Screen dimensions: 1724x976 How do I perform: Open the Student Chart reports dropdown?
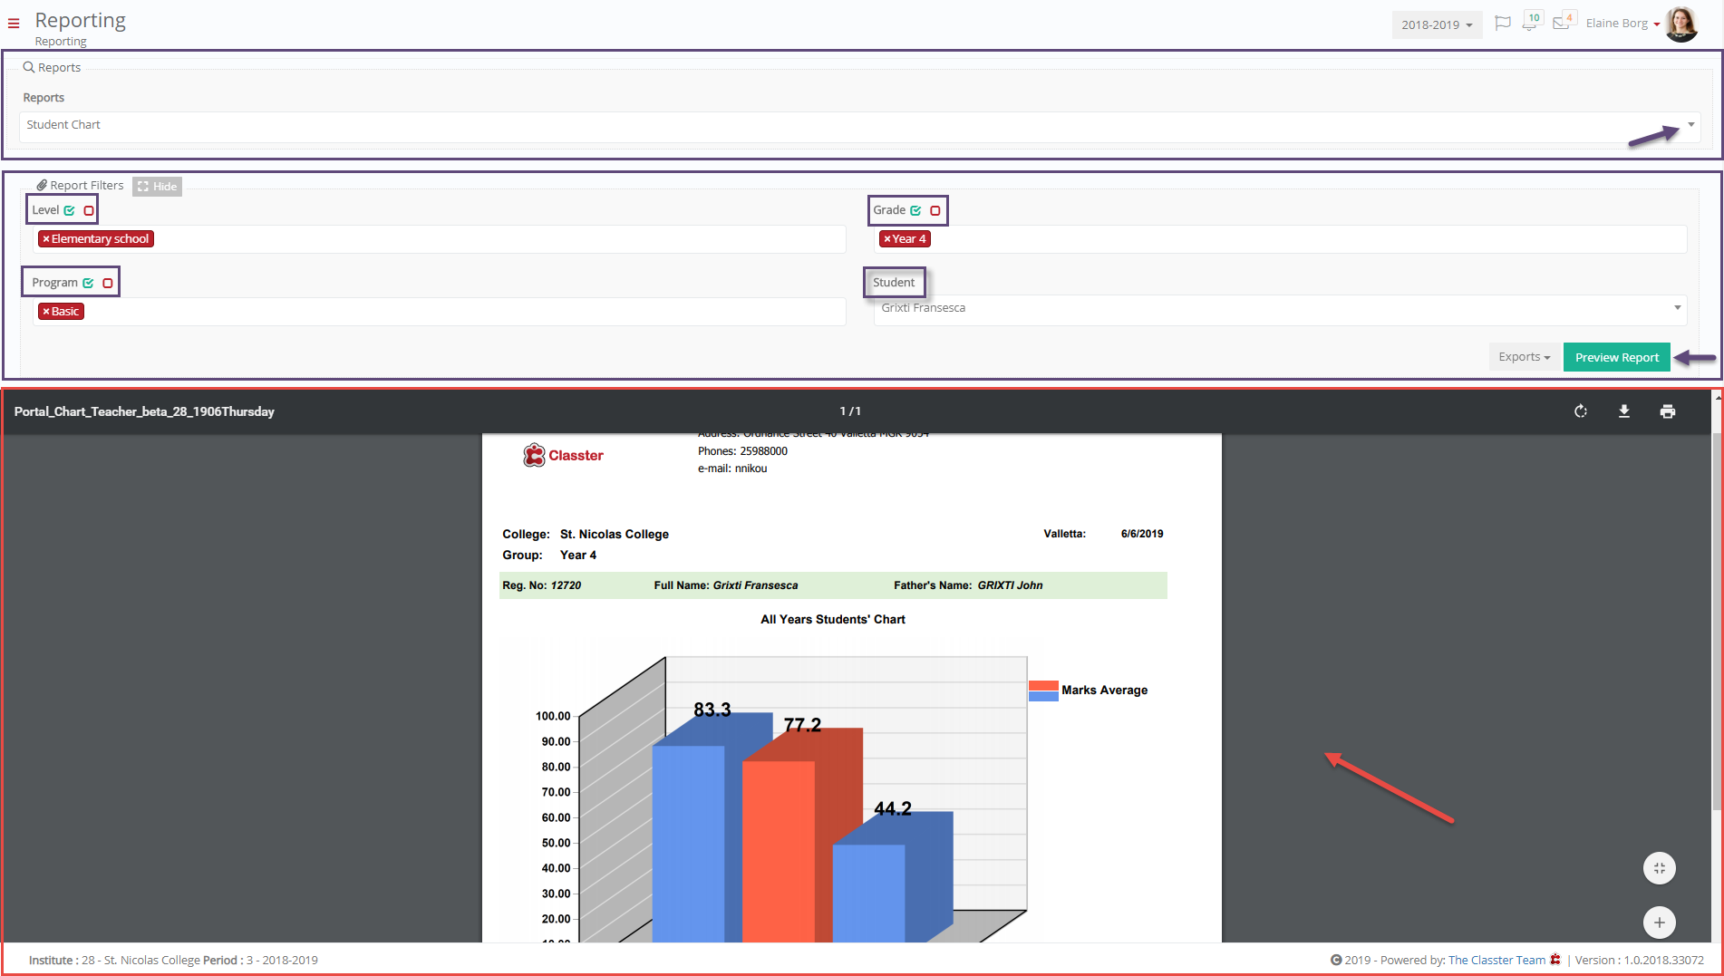(x=859, y=125)
